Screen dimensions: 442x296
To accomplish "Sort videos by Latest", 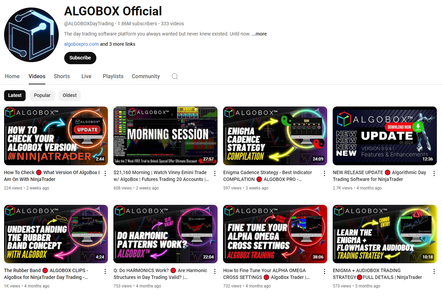I will pos(15,95).
